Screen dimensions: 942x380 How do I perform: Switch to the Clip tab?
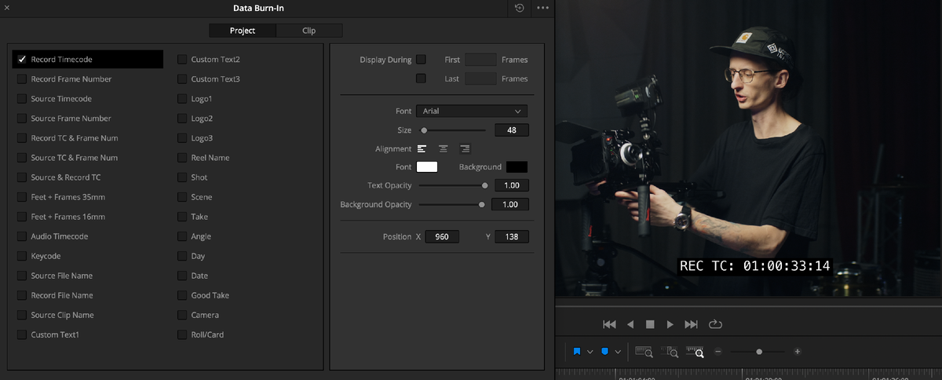pos(309,31)
